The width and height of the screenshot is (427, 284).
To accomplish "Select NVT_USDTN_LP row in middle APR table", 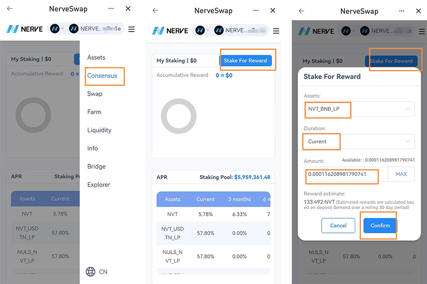I will pos(213,233).
